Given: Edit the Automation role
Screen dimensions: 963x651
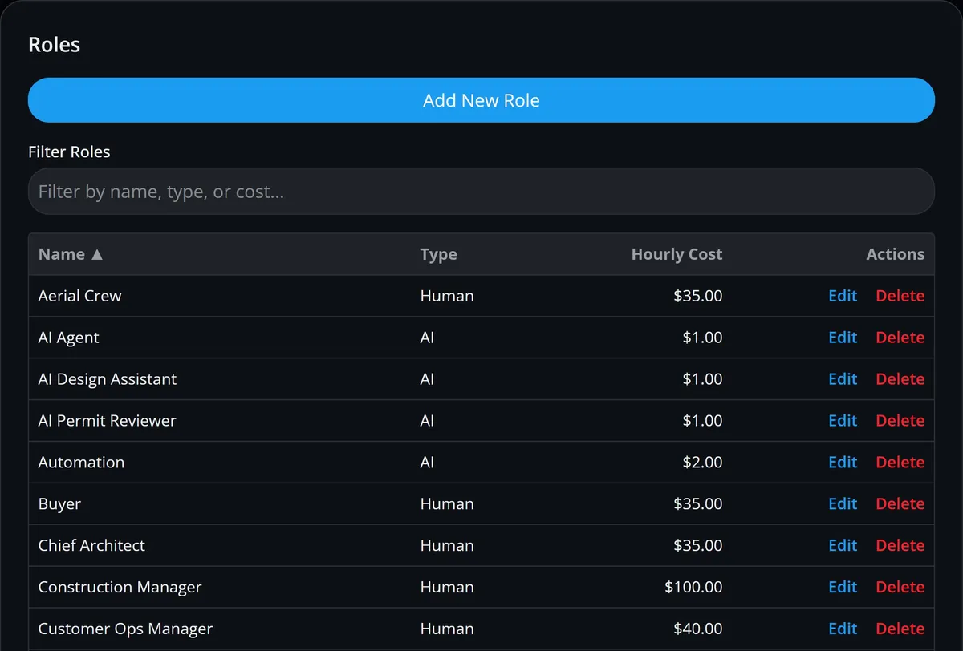Looking at the screenshot, I should (x=843, y=463).
